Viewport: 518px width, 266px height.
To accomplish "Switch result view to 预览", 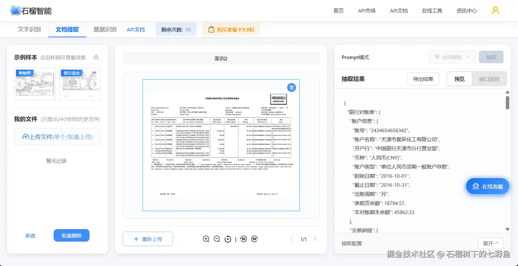I will pyautogui.click(x=459, y=79).
